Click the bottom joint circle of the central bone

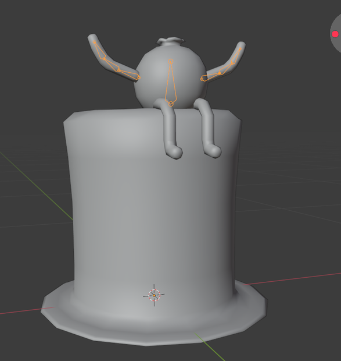[171, 104]
